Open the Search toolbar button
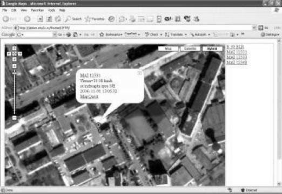282x194 pixels. [x=73, y=19]
